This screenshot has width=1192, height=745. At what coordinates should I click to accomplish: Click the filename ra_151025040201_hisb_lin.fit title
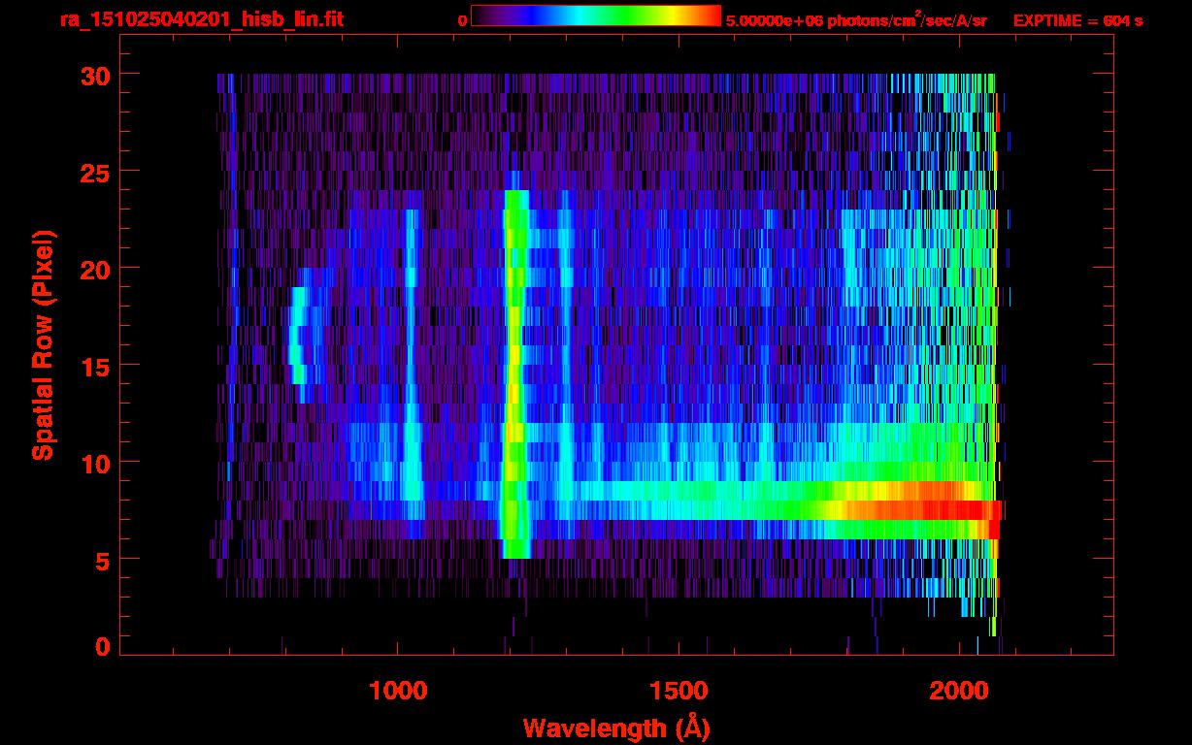[201, 19]
